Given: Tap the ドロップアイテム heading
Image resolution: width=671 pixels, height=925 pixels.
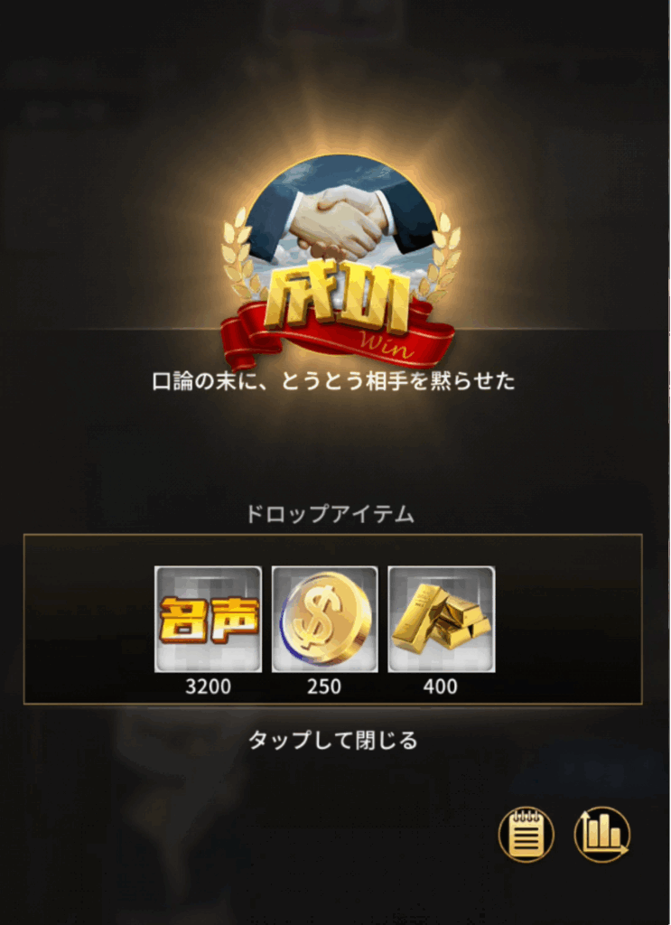Looking at the screenshot, I should coord(331,514).
